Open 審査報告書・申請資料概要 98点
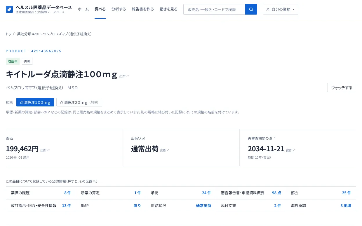This screenshot has width=362, height=226. pyautogui.click(x=251, y=193)
